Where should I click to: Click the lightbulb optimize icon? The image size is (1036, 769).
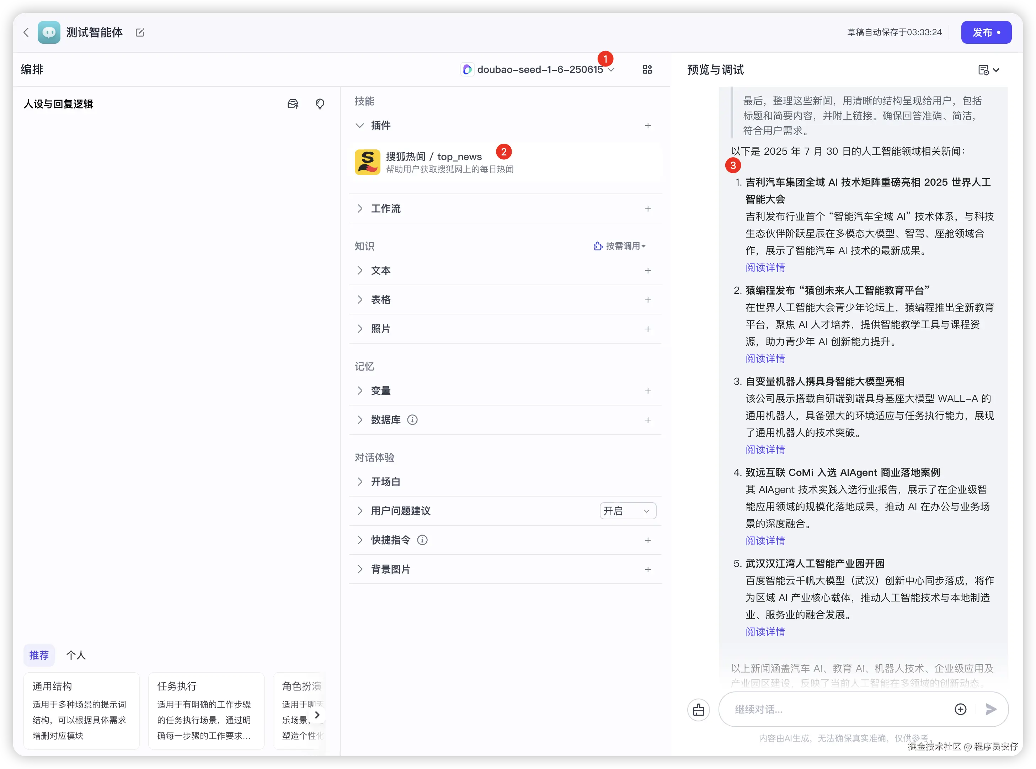[320, 104]
